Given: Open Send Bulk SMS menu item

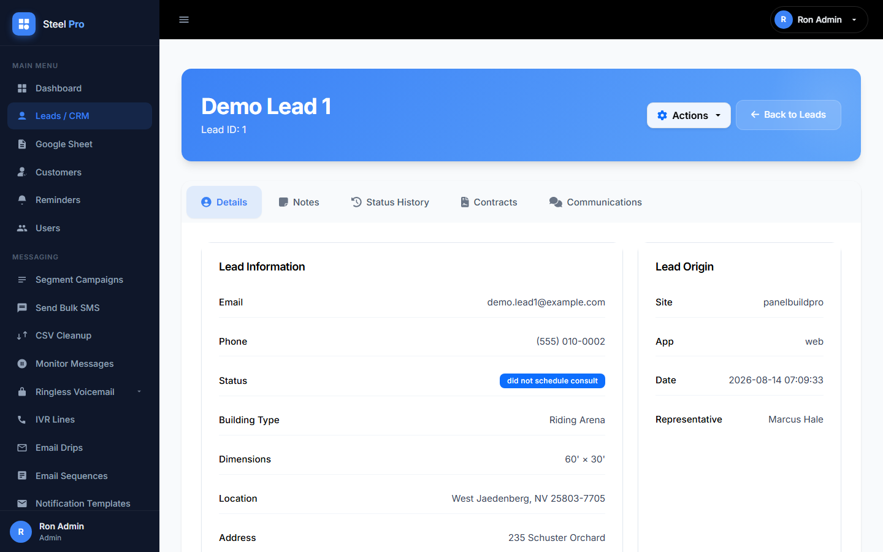Looking at the screenshot, I should pyautogui.click(x=80, y=308).
